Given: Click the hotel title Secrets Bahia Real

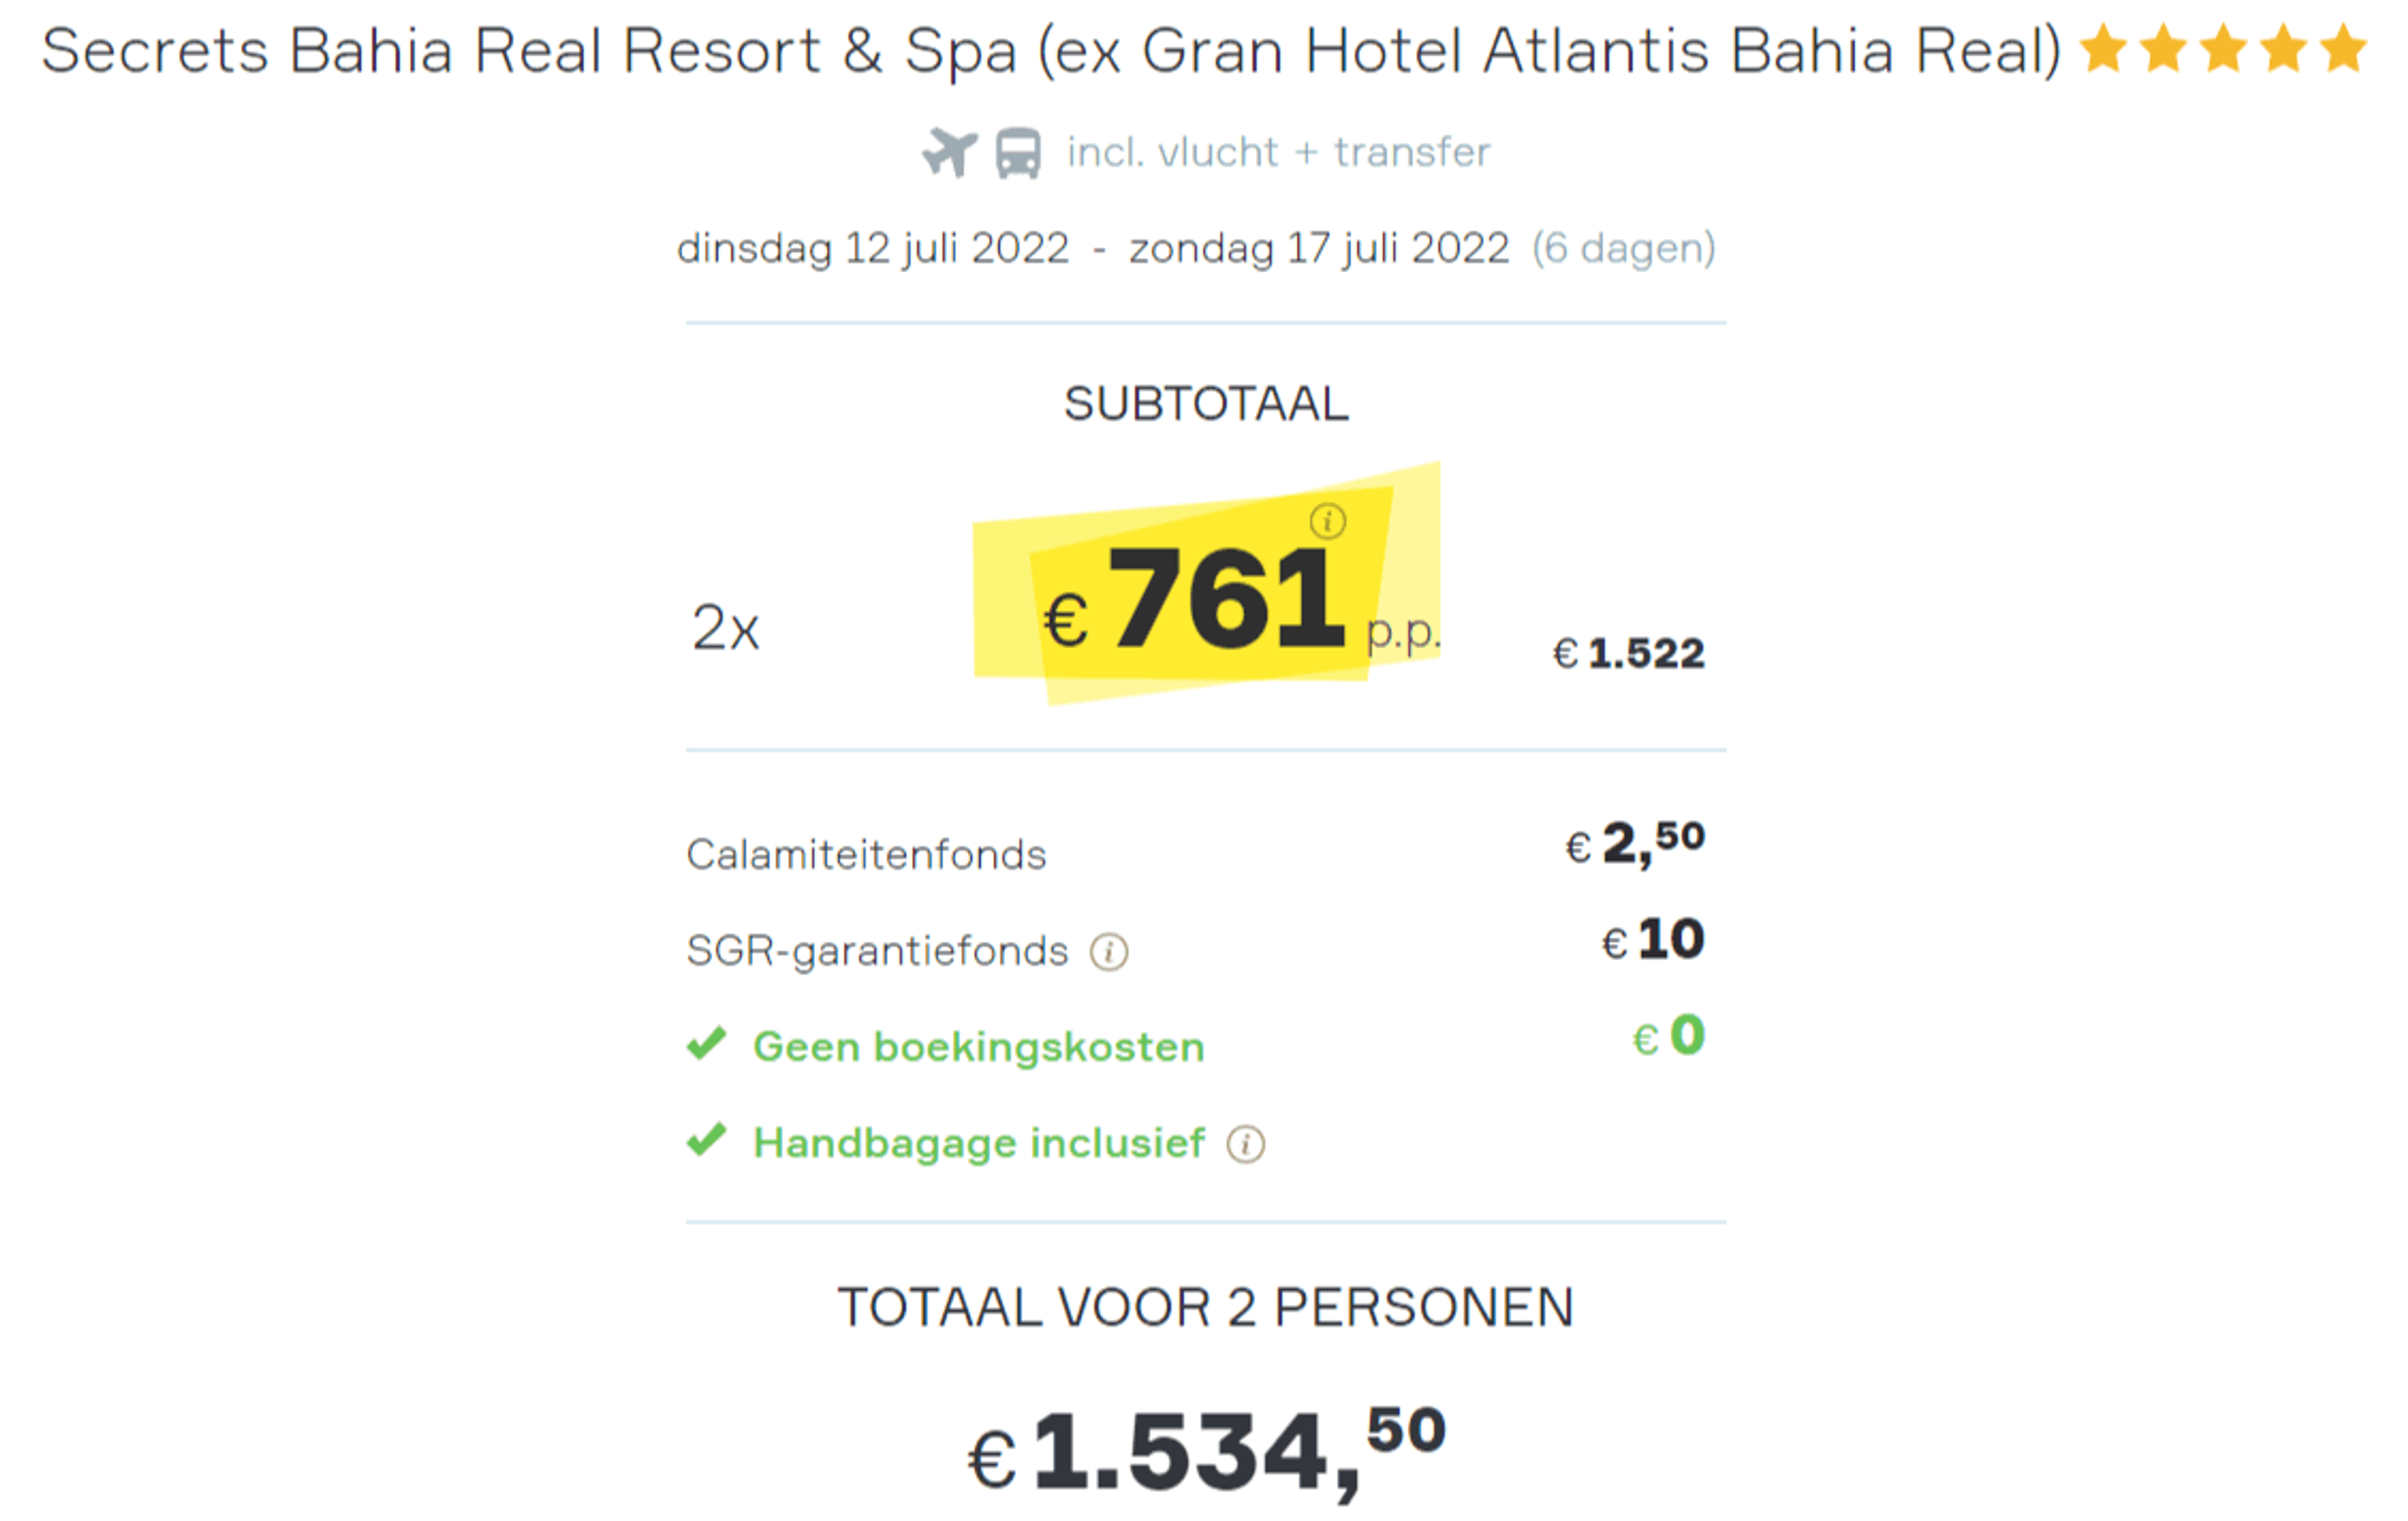Looking at the screenshot, I should coord(1051,51).
